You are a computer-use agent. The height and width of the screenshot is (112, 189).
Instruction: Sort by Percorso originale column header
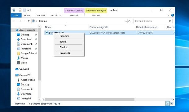pyautogui.click(x=99, y=27)
